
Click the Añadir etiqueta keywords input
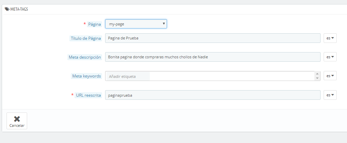(128, 76)
